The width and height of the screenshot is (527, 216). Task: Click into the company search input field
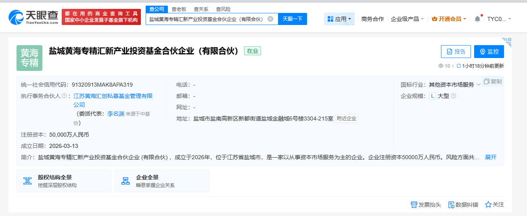tap(206, 19)
